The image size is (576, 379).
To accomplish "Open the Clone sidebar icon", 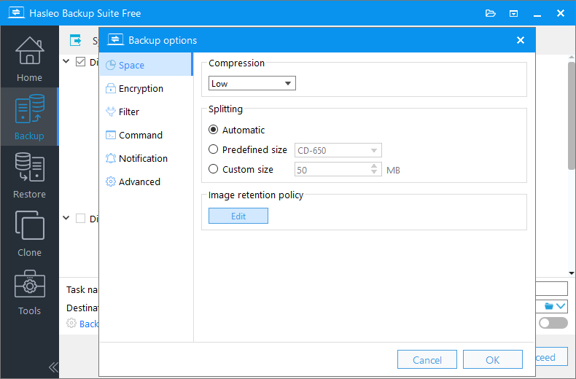I will pos(29,227).
